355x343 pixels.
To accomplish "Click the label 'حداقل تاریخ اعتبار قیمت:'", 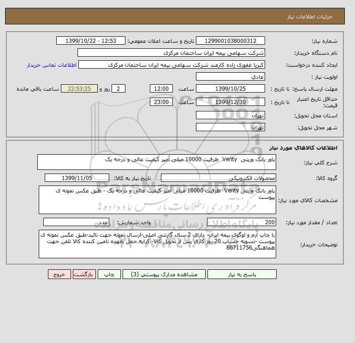I will tap(317, 102).
